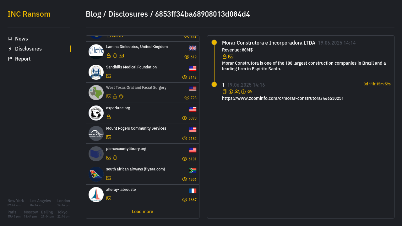
Task: Click the eye views icon showing 3143
Action: click(x=185, y=77)
